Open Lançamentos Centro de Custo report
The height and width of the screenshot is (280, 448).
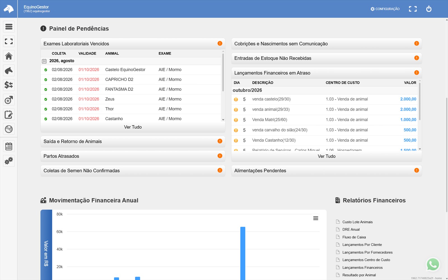click(x=366, y=260)
